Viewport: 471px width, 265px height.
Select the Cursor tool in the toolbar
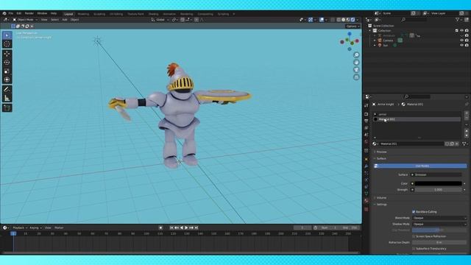click(x=7, y=44)
